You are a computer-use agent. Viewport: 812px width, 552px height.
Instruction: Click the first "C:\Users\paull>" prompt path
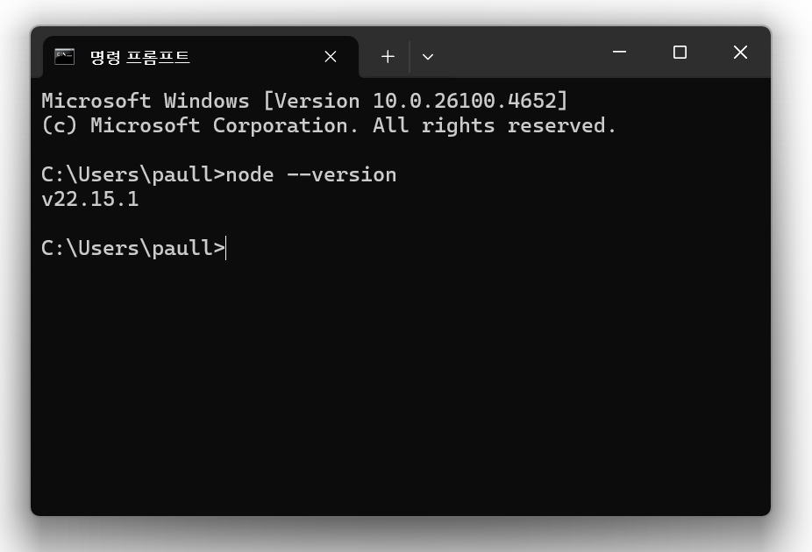pos(133,175)
